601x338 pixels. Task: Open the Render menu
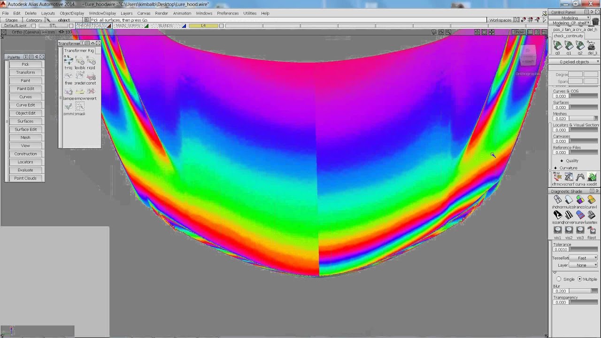click(x=162, y=13)
